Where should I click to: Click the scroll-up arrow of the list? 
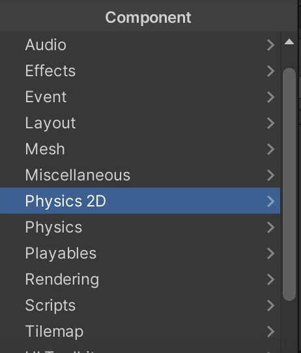pos(289,42)
